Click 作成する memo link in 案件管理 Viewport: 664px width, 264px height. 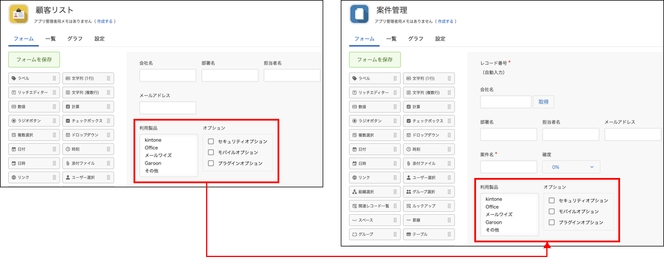pos(447,21)
